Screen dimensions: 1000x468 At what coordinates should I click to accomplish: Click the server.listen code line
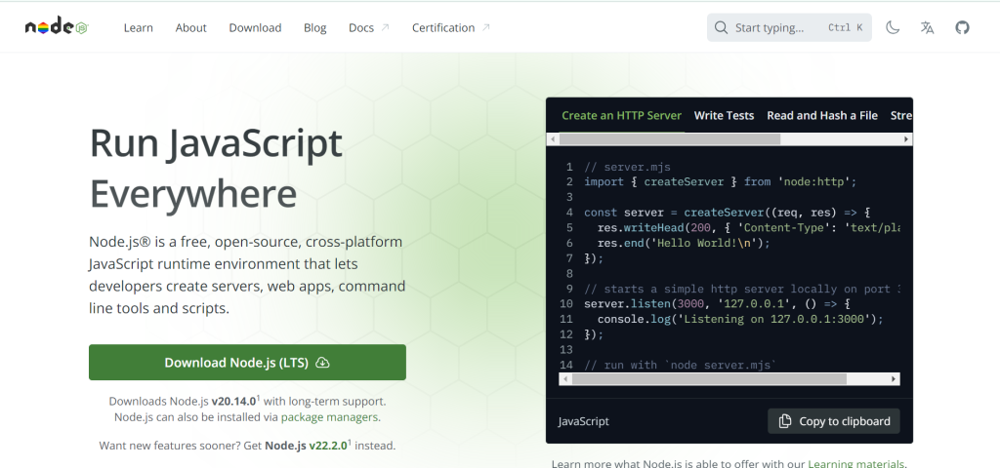(x=718, y=304)
